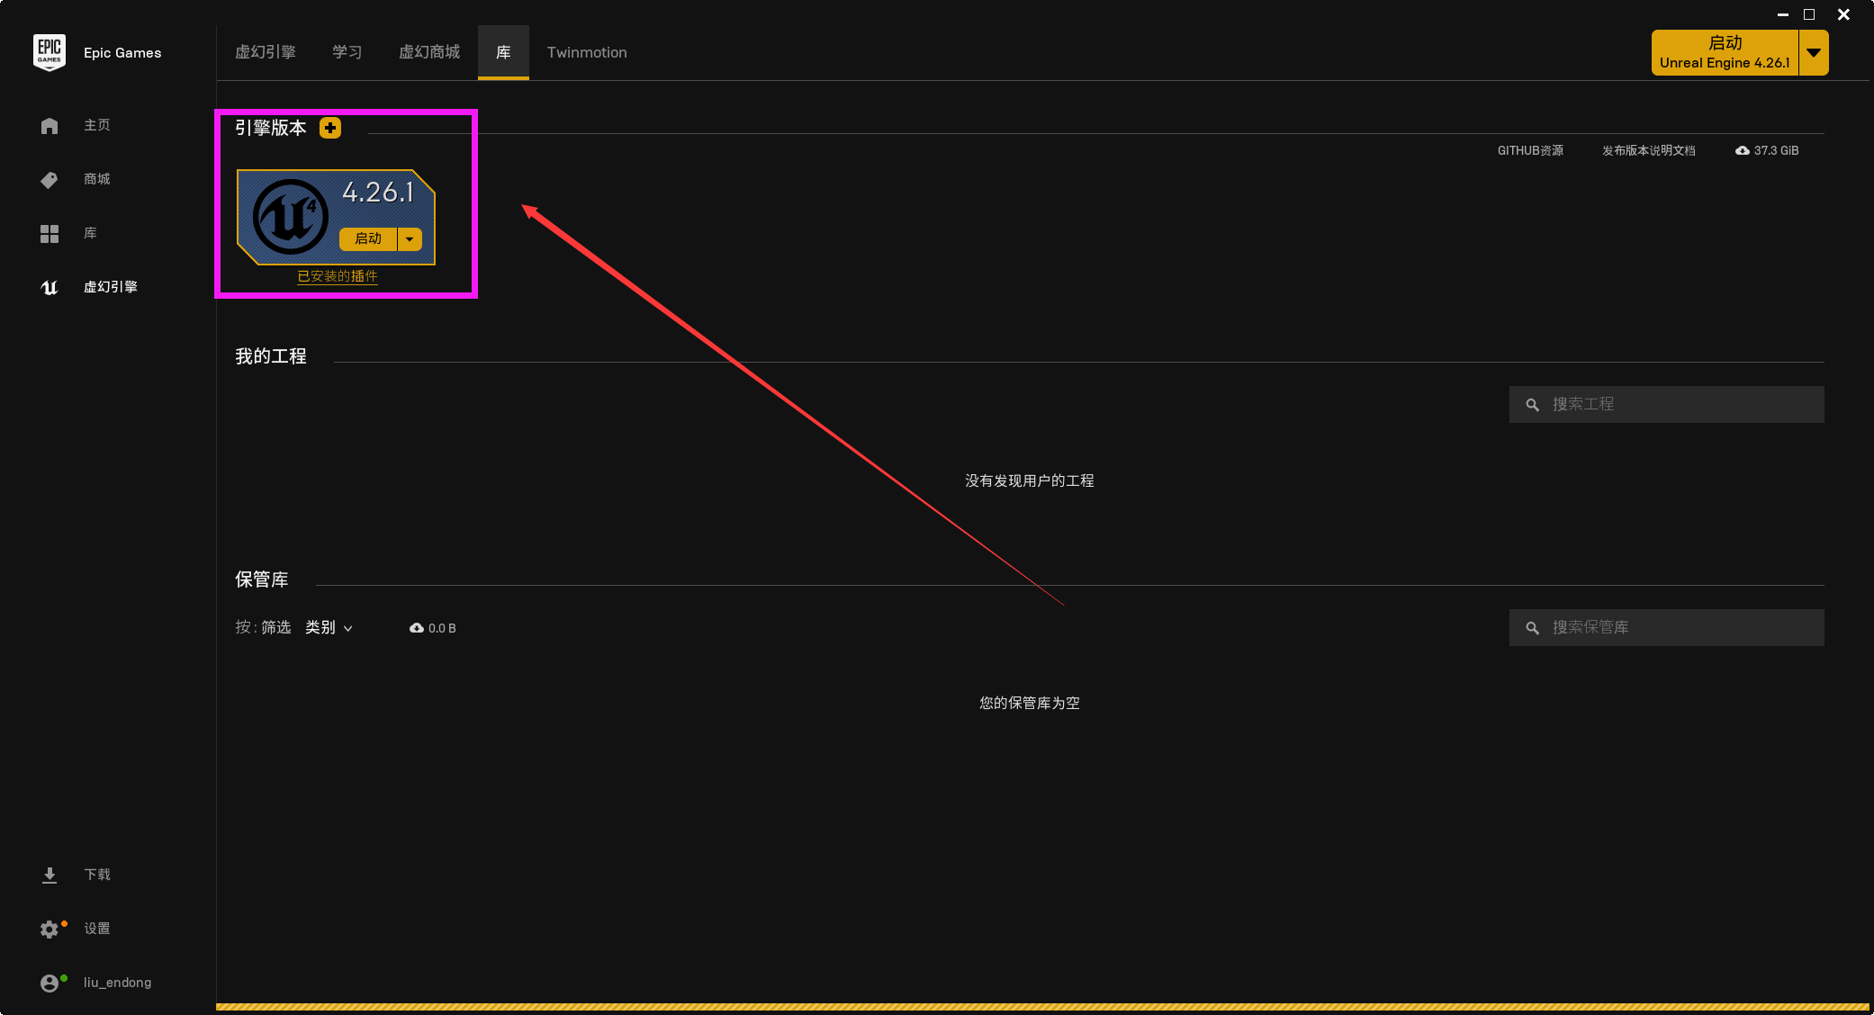The height and width of the screenshot is (1015, 1874).
Task: Click the Unreal Engine 4.26.1 logo thumbnail
Action: [290, 217]
